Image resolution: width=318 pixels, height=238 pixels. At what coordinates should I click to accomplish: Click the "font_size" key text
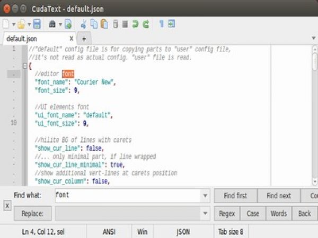[x=51, y=90]
